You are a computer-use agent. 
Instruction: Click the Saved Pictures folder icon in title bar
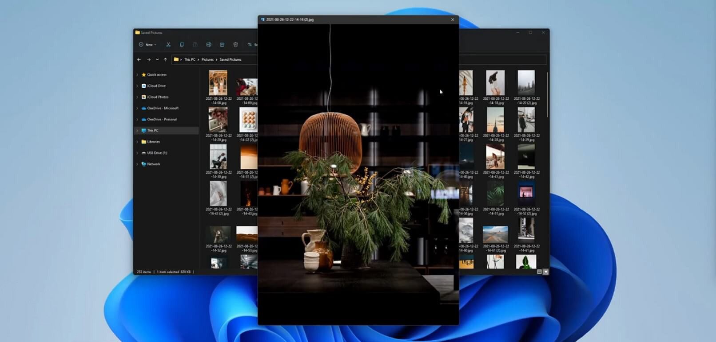coord(138,32)
